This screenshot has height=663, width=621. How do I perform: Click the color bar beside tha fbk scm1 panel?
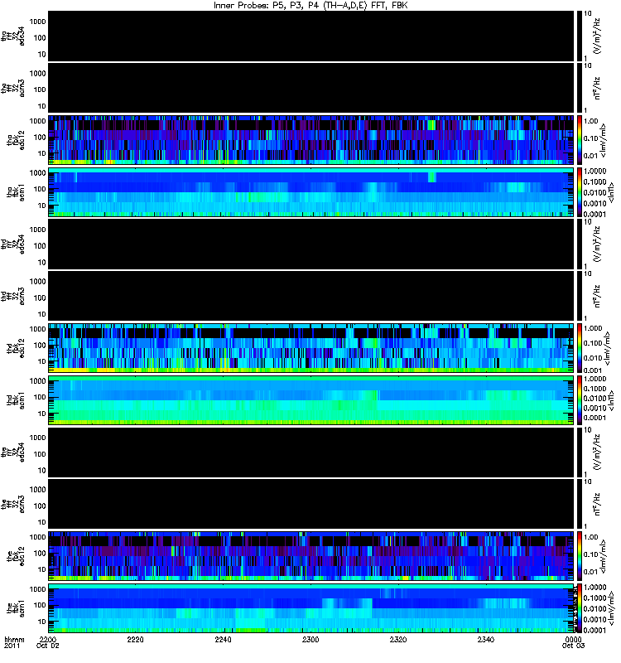[579, 192]
